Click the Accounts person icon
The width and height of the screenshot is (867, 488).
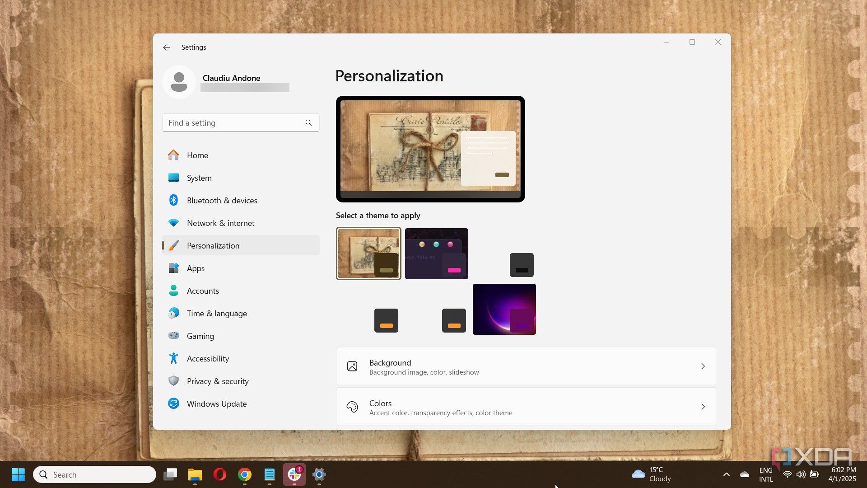[173, 291]
